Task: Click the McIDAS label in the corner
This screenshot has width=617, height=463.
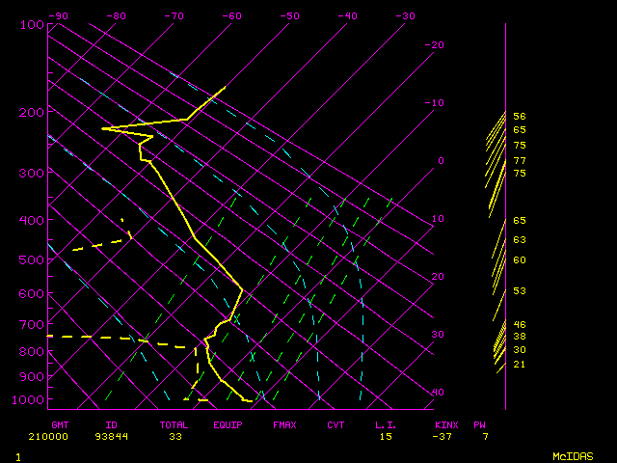Action: coord(572,455)
